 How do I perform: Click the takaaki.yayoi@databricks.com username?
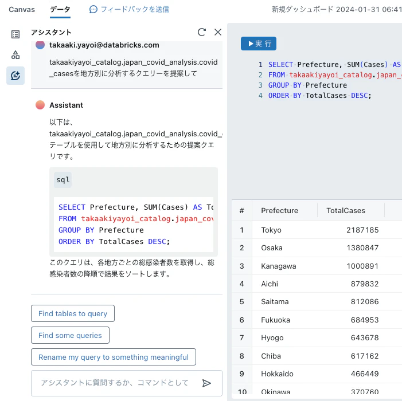point(104,45)
